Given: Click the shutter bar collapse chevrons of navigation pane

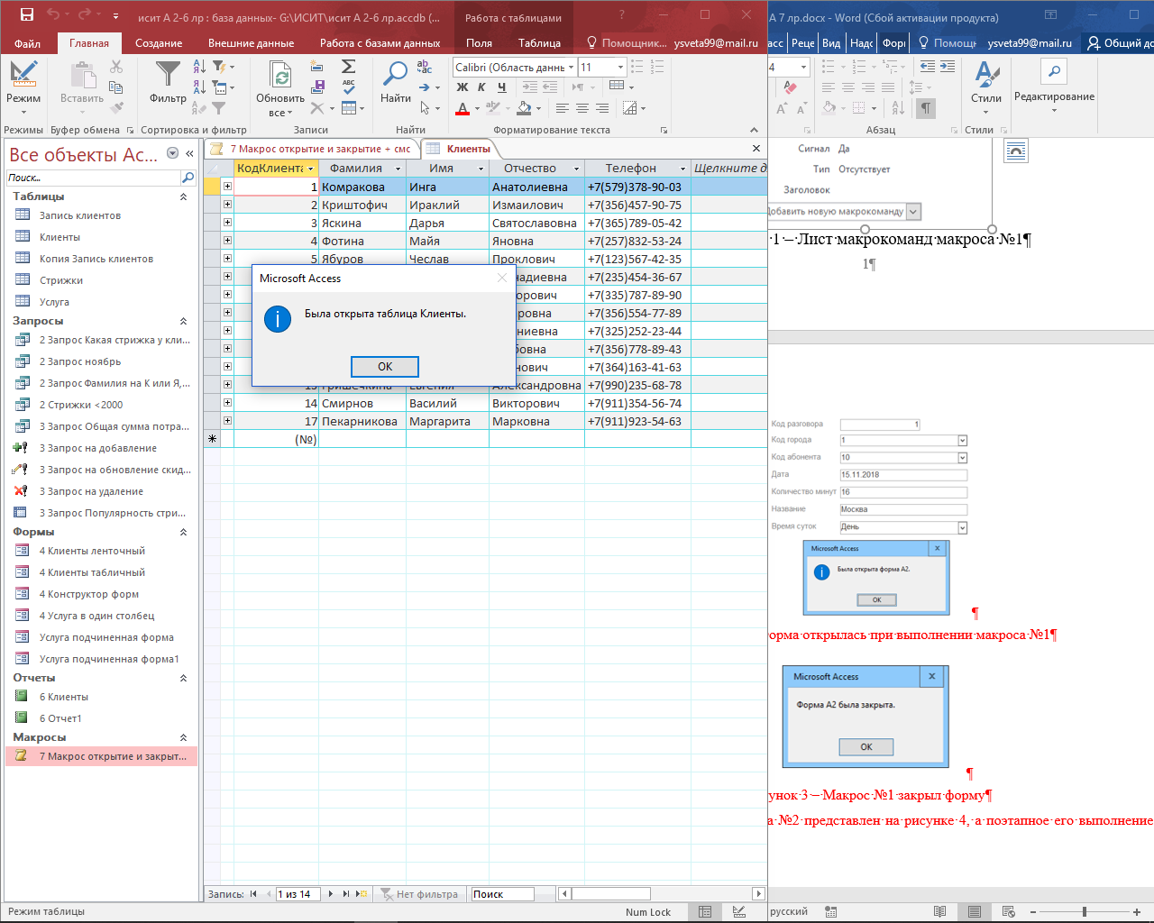Looking at the screenshot, I should (x=189, y=154).
